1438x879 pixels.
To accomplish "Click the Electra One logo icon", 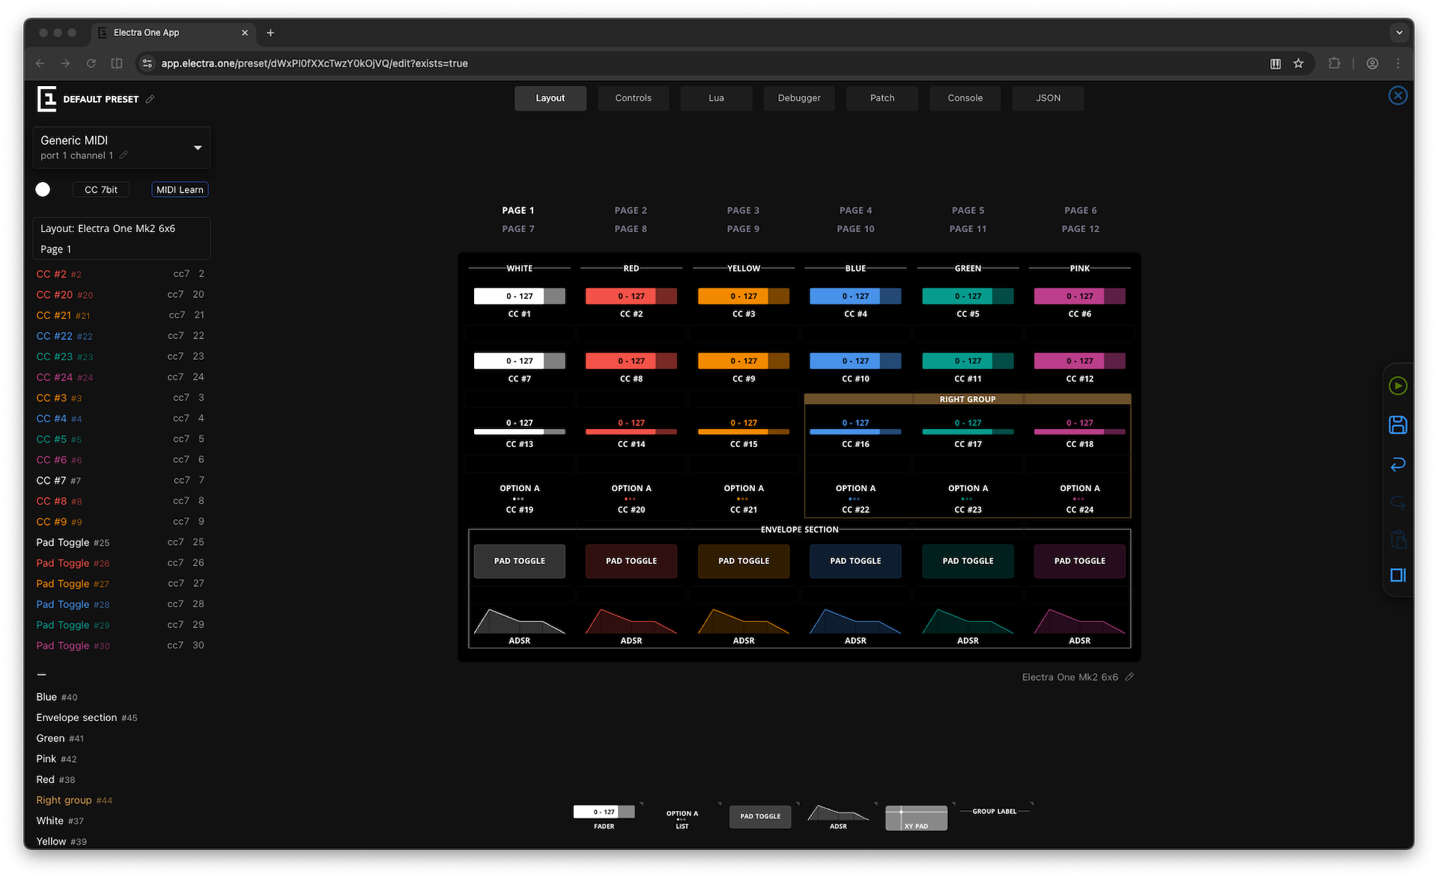I will point(46,99).
